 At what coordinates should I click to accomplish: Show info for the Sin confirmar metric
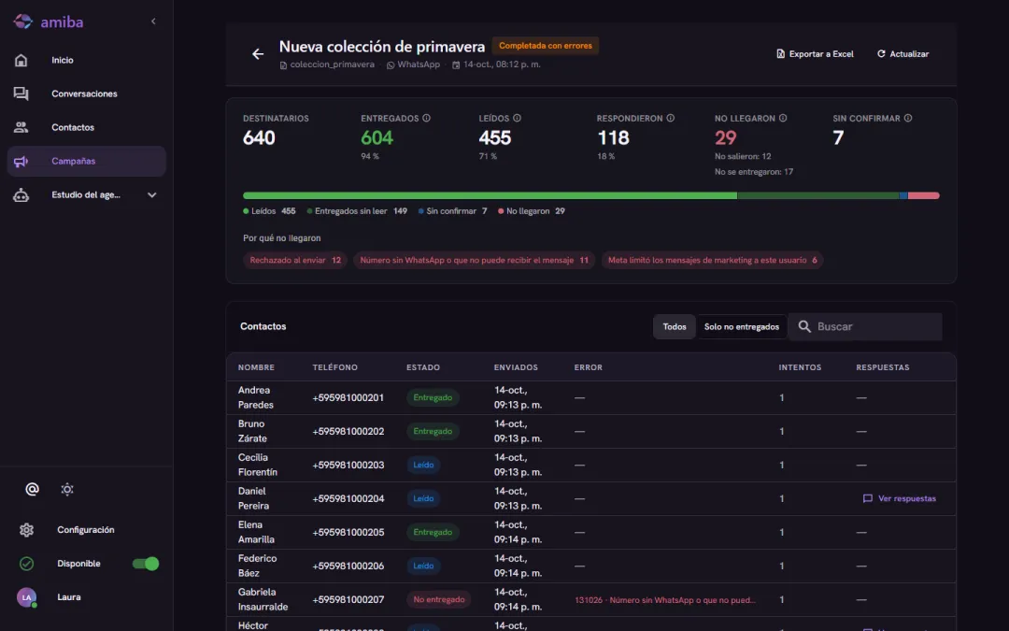(x=908, y=119)
